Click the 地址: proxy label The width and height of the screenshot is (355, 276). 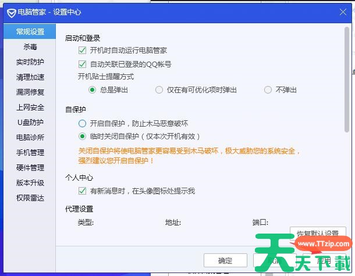[173, 223]
